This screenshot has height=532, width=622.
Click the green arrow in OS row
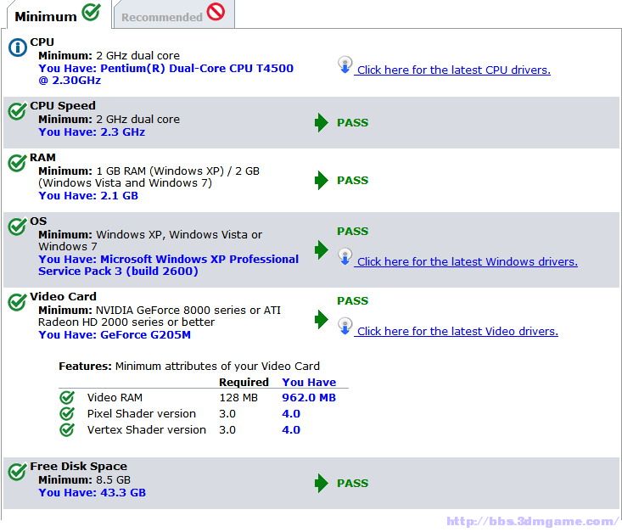point(321,250)
